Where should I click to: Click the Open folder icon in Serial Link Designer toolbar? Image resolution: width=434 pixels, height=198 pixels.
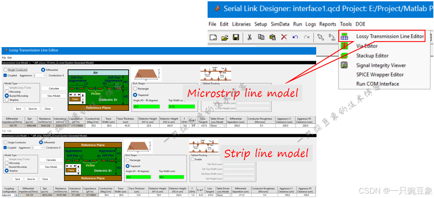pyautogui.click(x=225, y=37)
